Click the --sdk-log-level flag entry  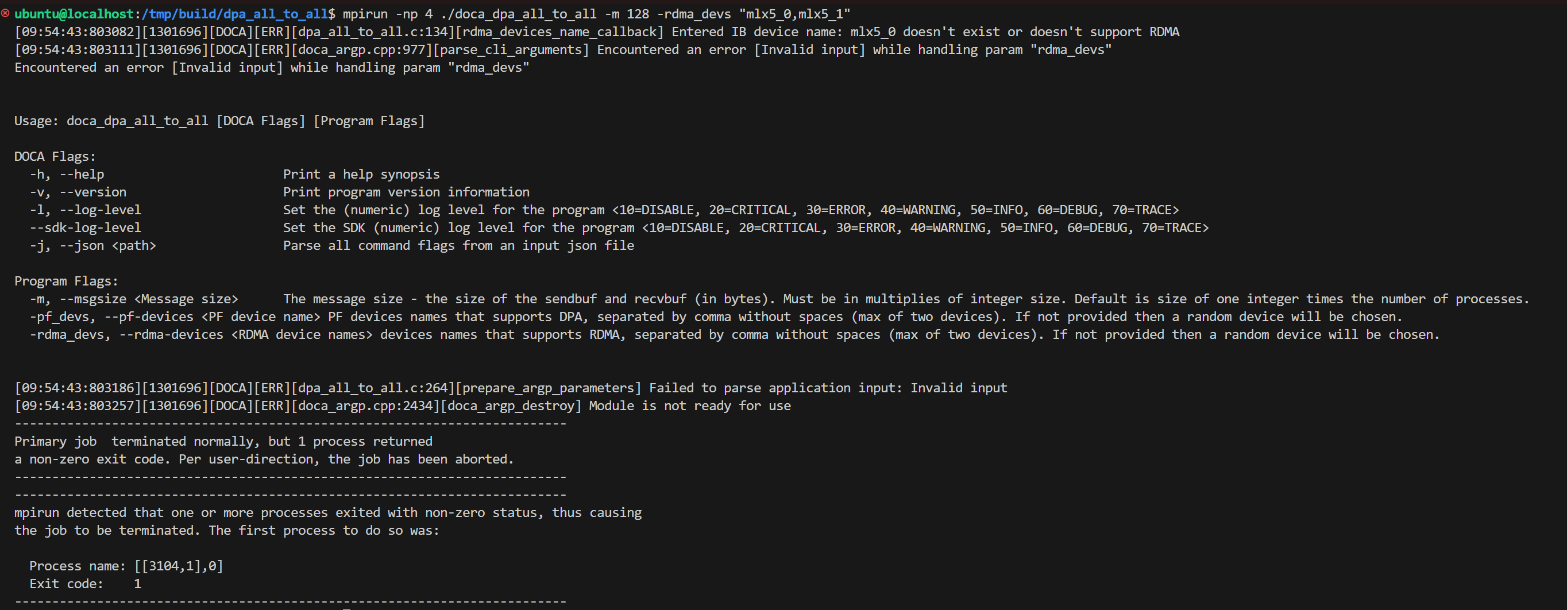(x=86, y=227)
